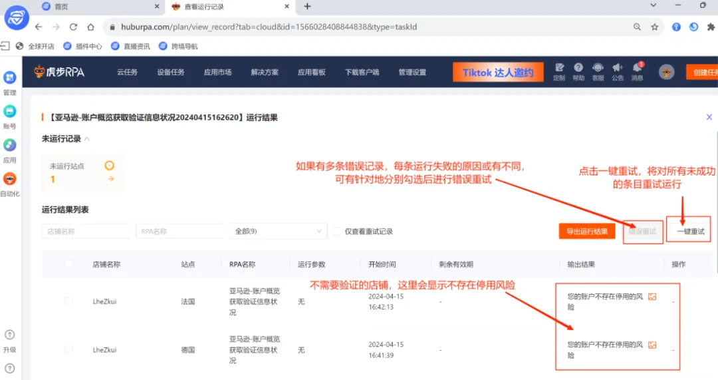Open the 插件中心 bookmark
This screenshot has height=380, width=718.
83,47
